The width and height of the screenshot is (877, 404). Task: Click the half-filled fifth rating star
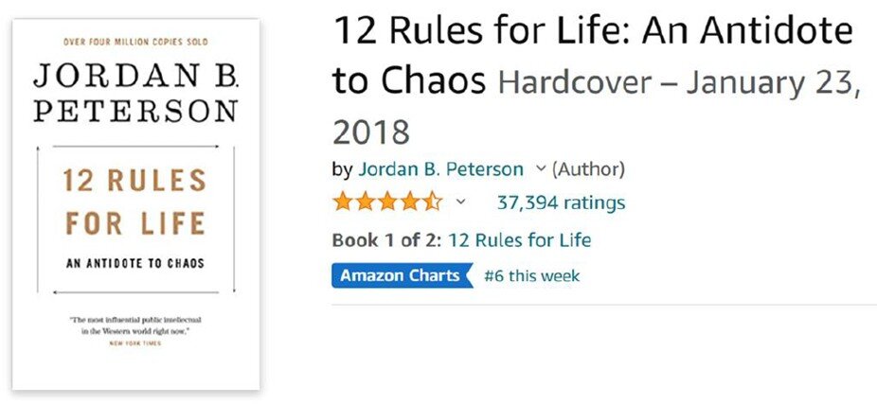[433, 202]
